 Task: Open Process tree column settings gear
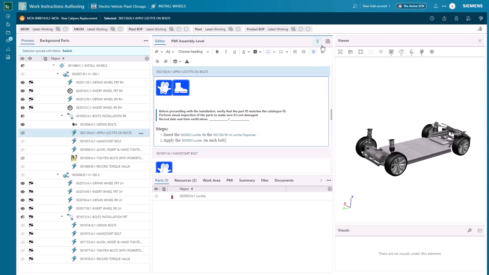click(x=147, y=59)
